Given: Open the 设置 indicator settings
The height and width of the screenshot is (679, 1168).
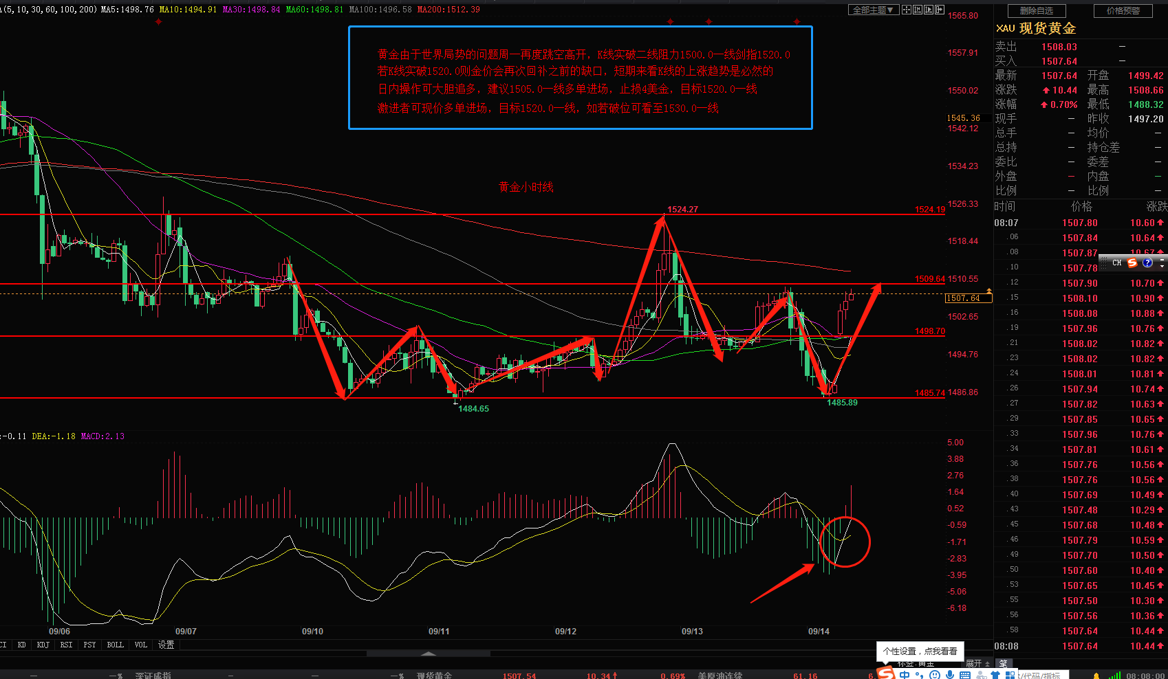Looking at the screenshot, I should point(166,645).
